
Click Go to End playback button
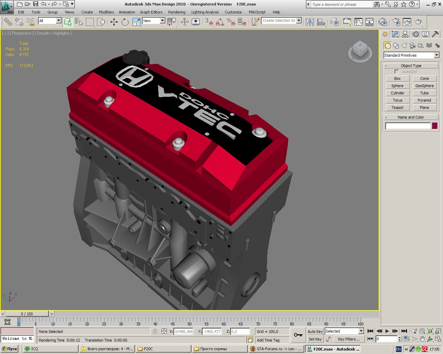(x=404, y=331)
